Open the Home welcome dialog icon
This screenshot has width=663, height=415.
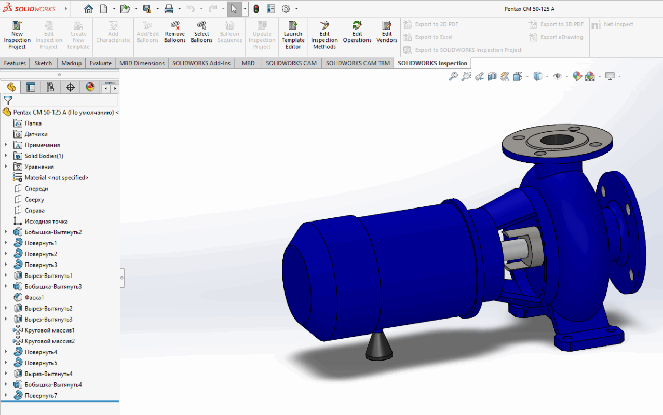pos(89,9)
